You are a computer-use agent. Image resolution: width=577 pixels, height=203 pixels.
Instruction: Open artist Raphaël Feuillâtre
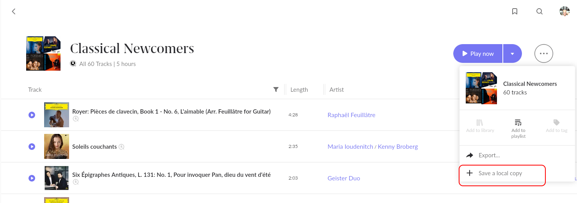[351, 115]
